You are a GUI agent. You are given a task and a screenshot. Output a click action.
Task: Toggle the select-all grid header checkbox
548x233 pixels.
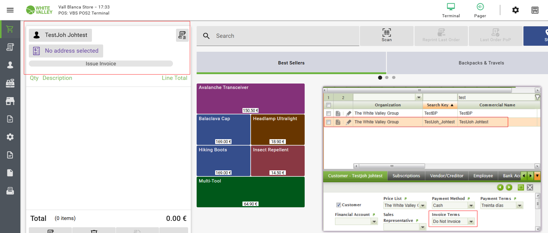[x=328, y=105]
